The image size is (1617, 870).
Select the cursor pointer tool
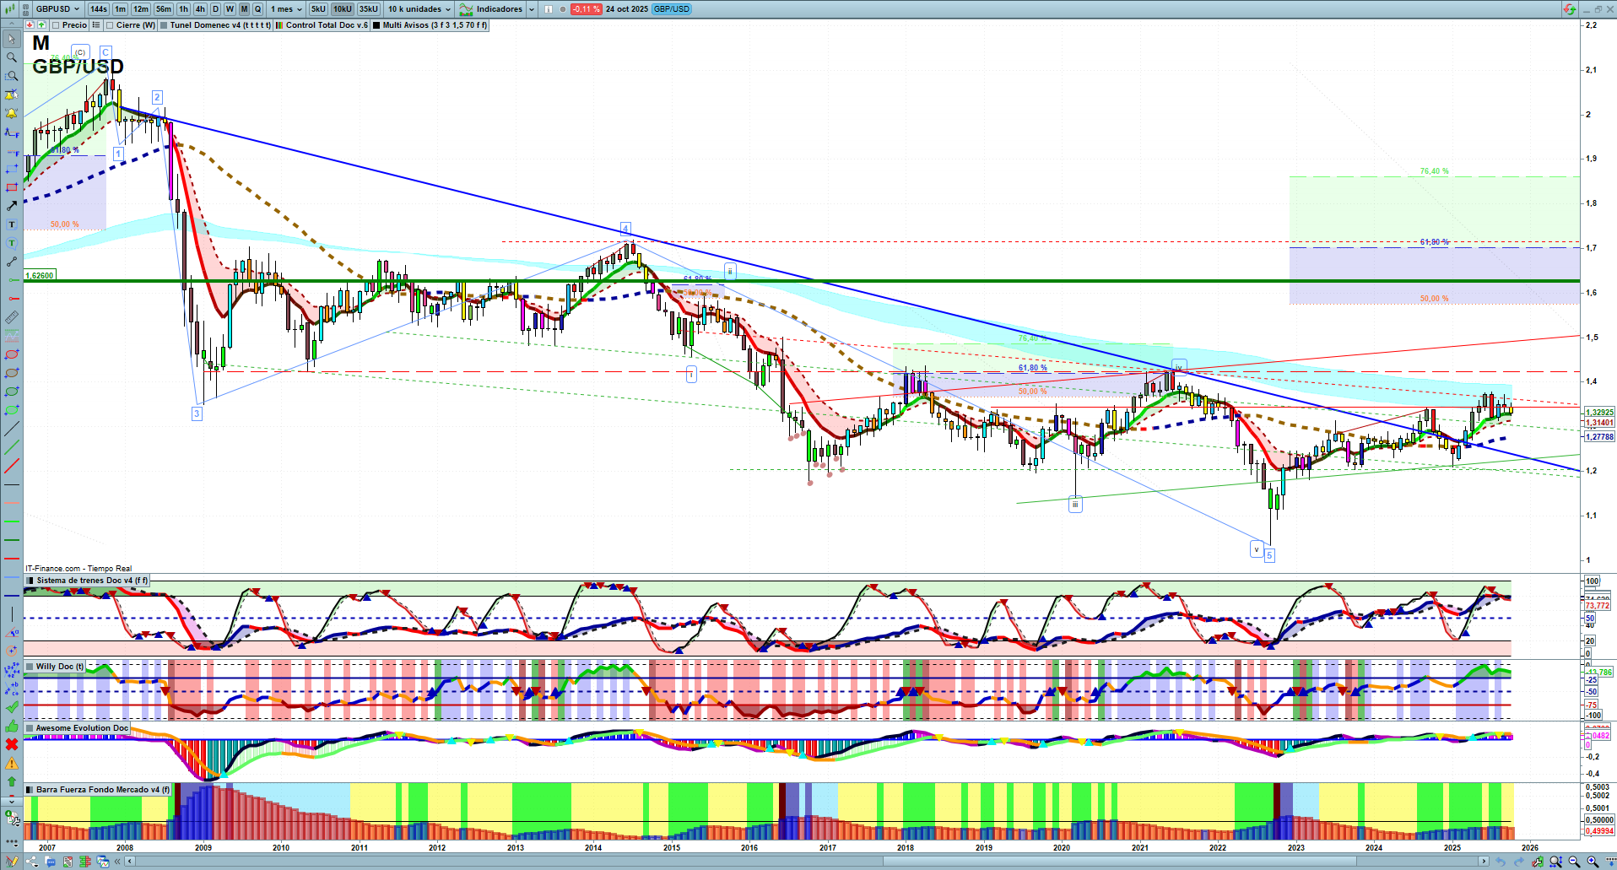tap(11, 39)
